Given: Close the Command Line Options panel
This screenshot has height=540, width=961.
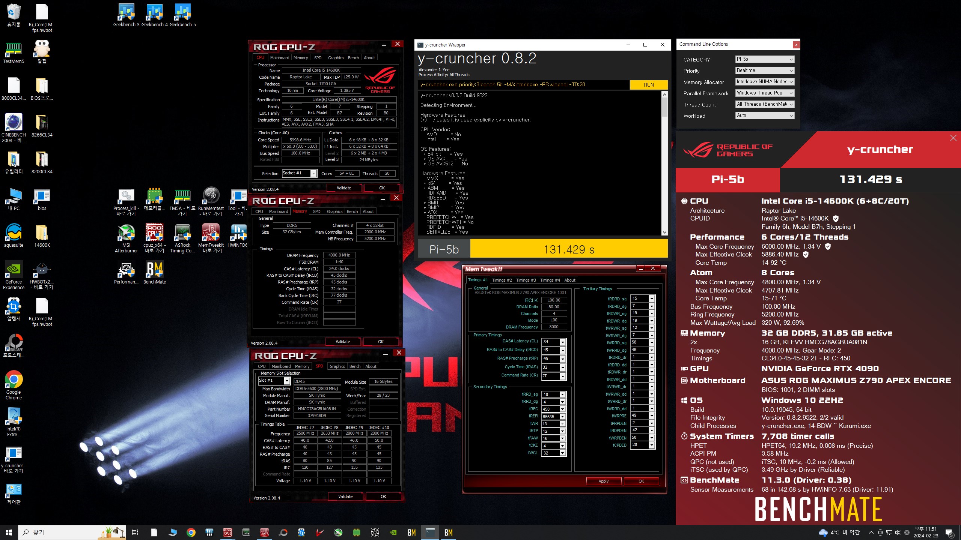Looking at the screenshot, I should click(x=796, y=45).
